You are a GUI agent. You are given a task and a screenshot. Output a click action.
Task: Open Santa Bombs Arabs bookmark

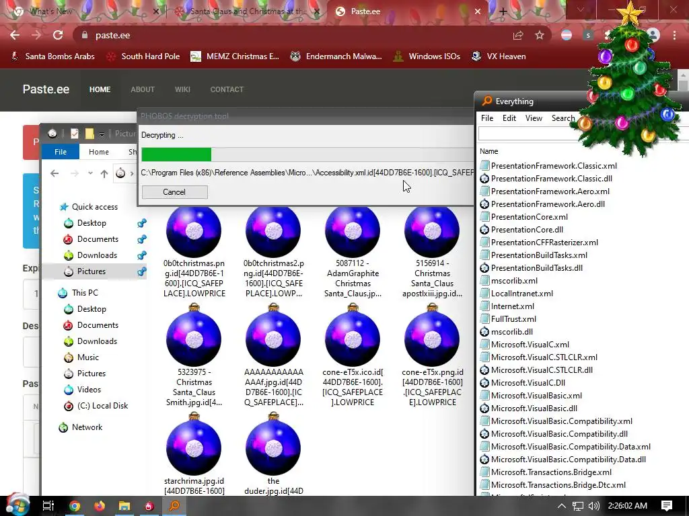[x=52, y=56]
